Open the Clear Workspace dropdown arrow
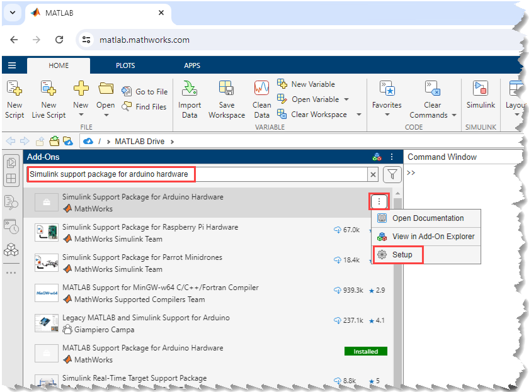The image size is (529, 392). 358,115
